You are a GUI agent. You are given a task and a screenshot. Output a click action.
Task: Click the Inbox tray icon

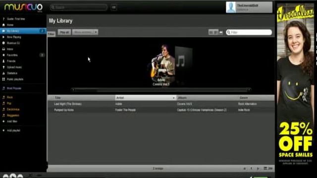[3, 49]
